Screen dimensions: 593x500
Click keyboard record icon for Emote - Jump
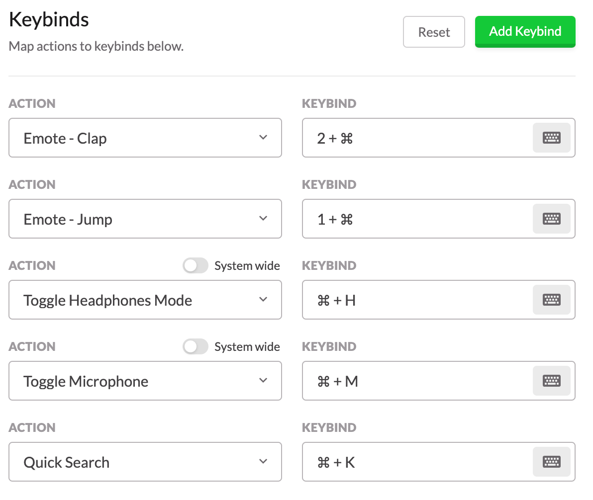[x=551, y=219]
